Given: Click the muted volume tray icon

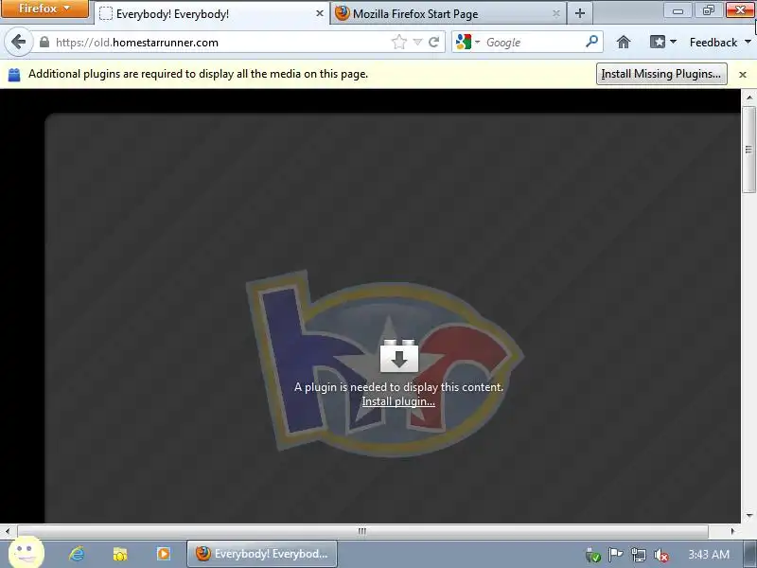Looking at the screenshot, I should 660,556.
